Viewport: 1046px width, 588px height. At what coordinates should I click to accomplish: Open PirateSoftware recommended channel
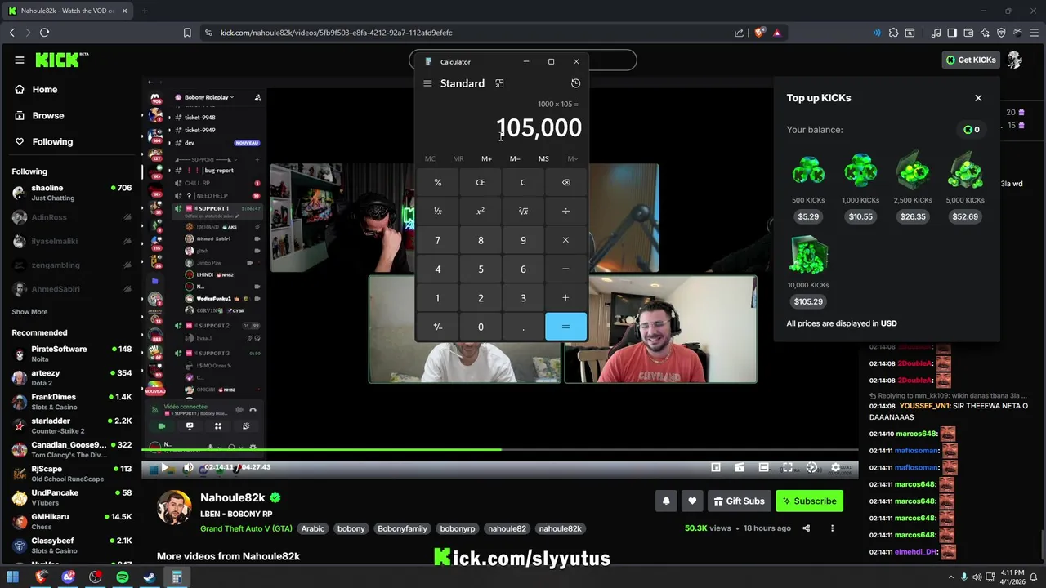coord(72,354)
